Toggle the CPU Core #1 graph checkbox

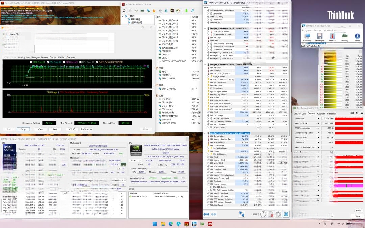pyautogui.click(x=31, y=62)
